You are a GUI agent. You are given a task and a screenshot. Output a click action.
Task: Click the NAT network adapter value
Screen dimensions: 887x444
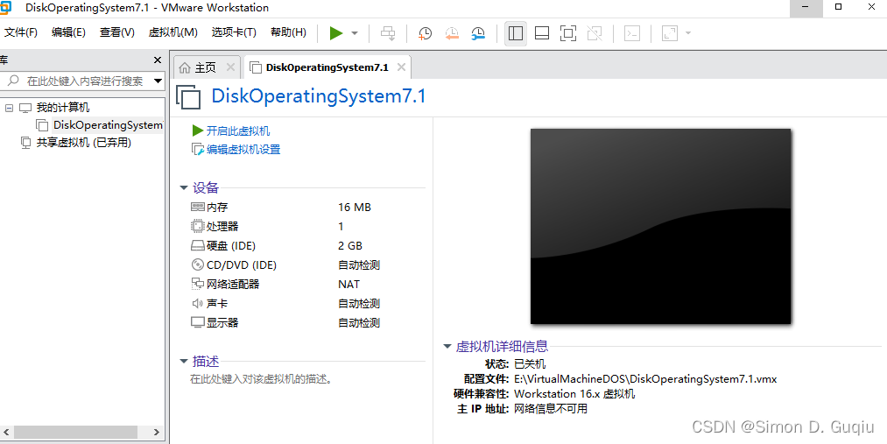click(x=349, y=284)
